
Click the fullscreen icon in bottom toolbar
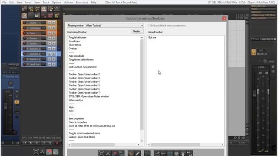36,152
